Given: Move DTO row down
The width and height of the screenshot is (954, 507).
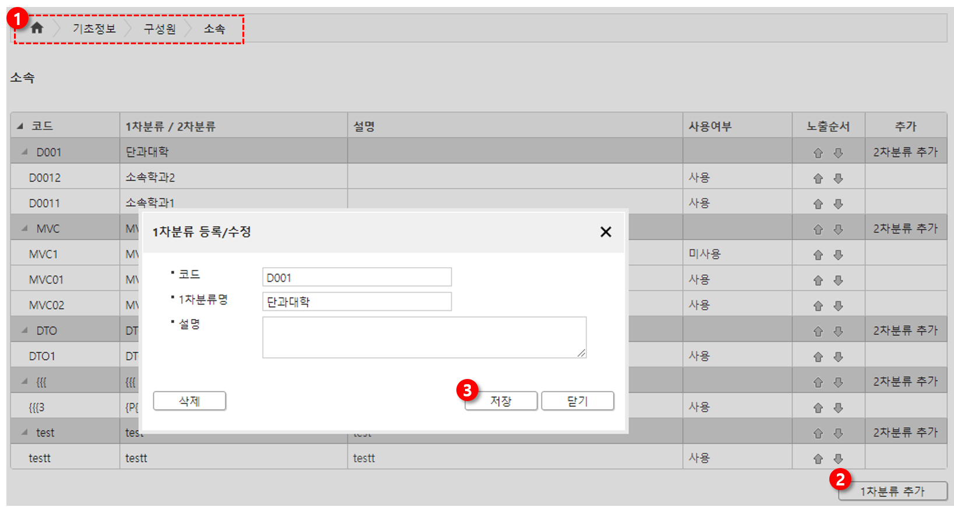Looking at the screenshot, I should click(838, 332).
